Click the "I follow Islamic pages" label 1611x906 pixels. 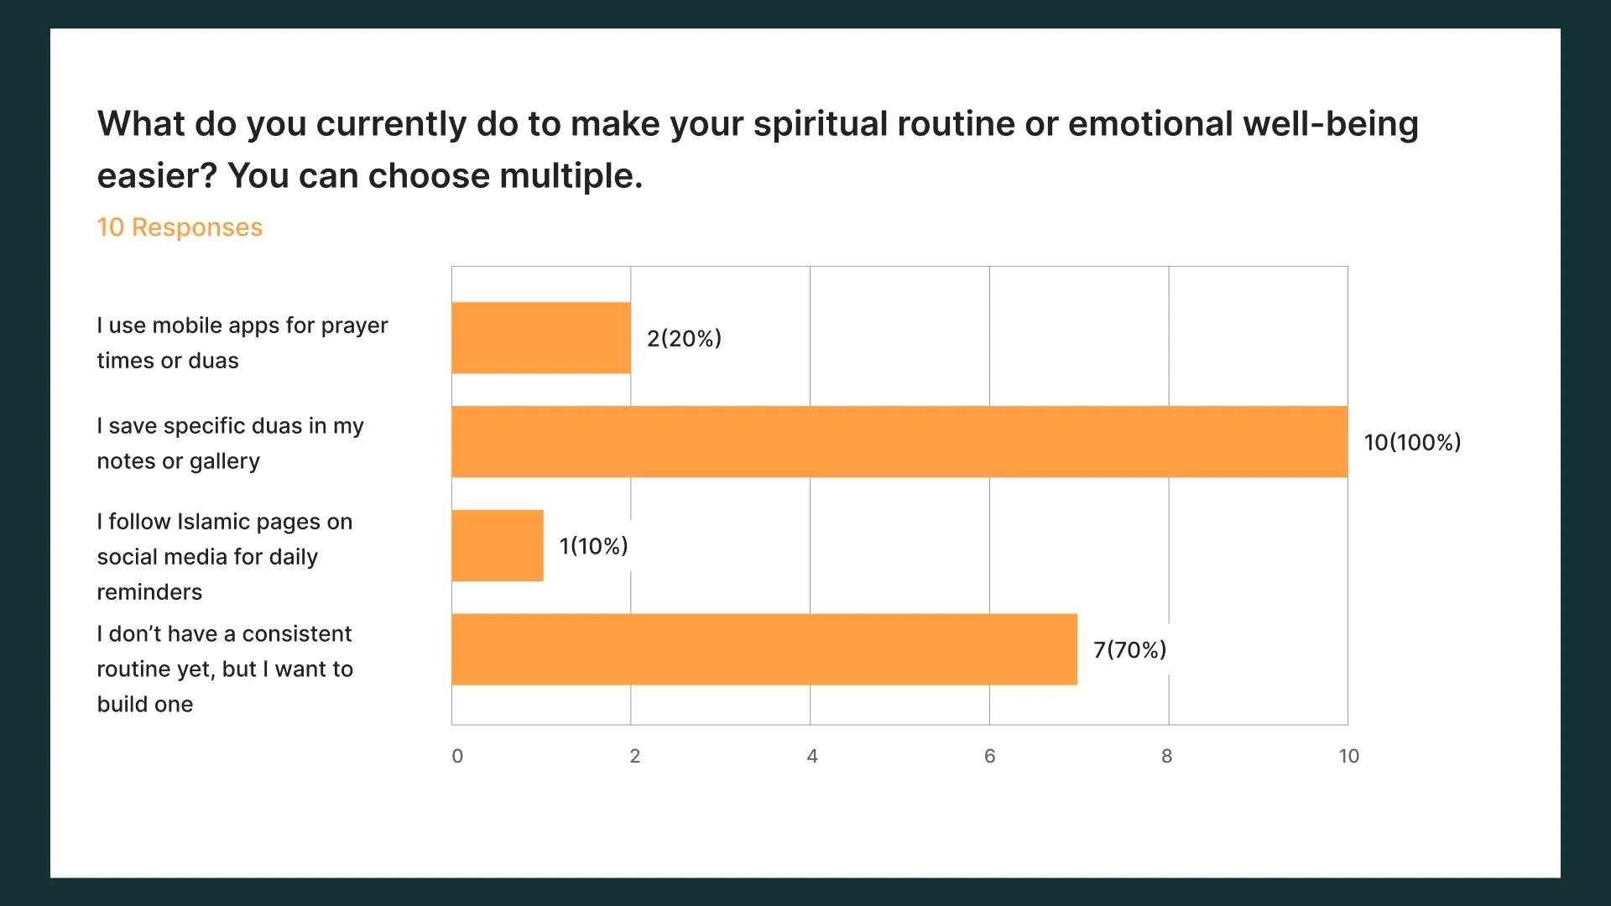coord(224,556)
